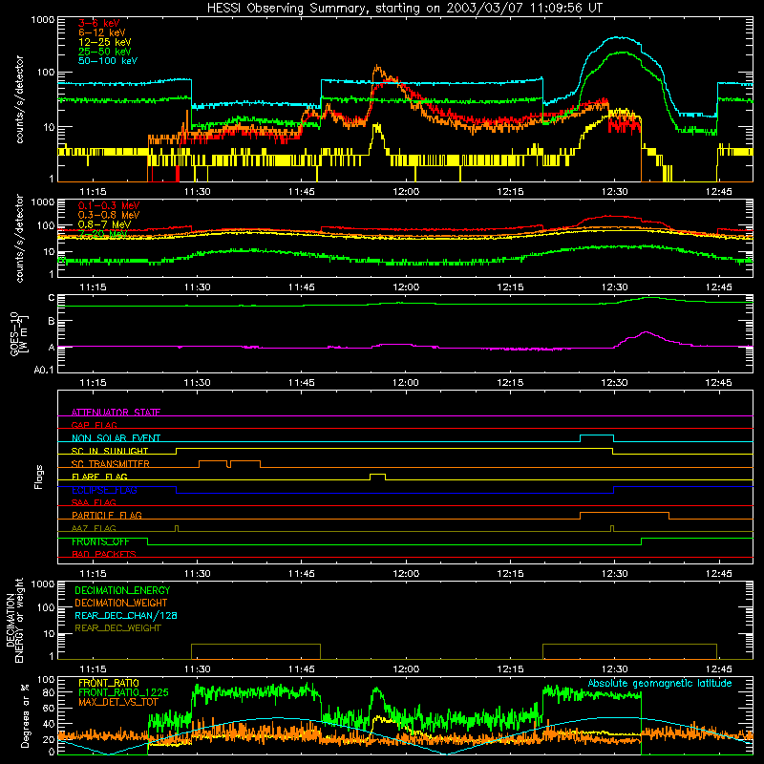764x764 pixels.
Task: Click the DECIMATION_WEIGHT legend label
Action: 121,603
